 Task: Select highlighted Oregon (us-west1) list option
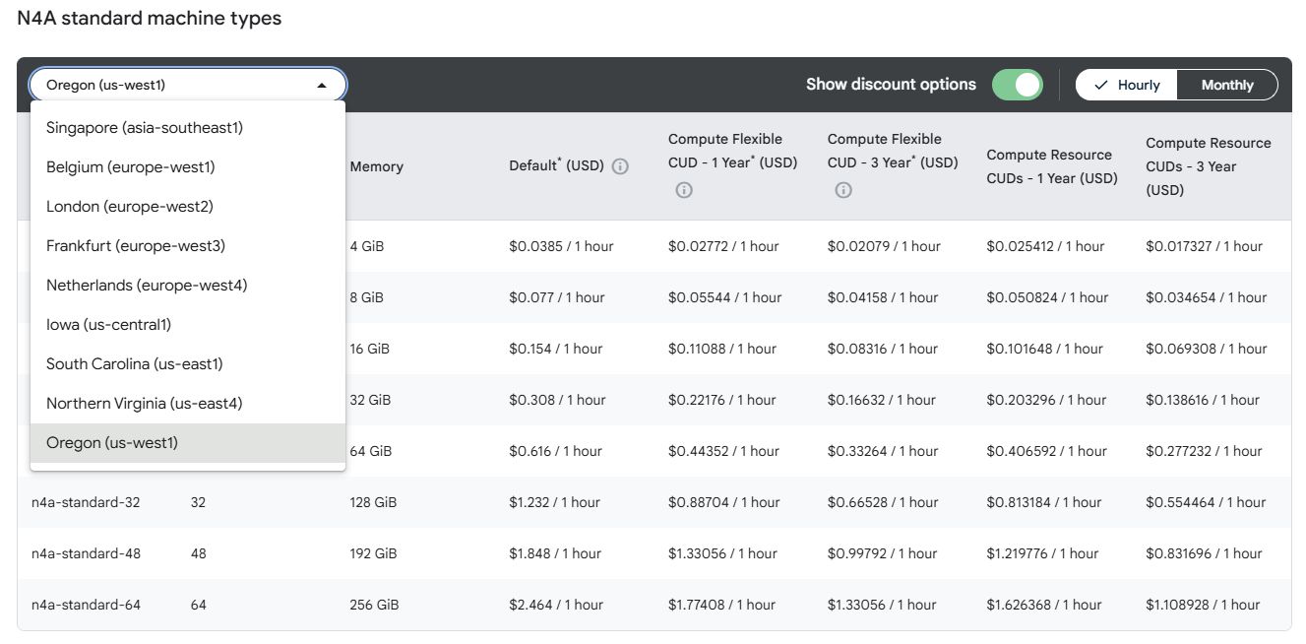click(x=112, y=443)
